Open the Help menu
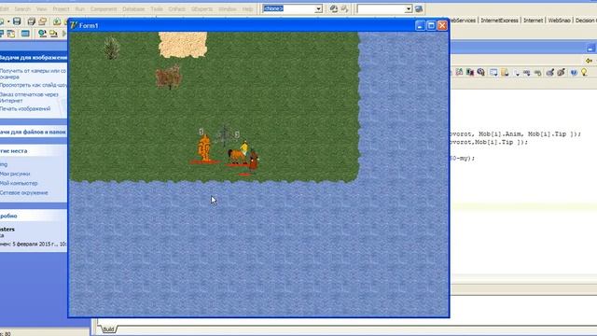Viewport: 597px width, 336px height. tap(247, 8)
